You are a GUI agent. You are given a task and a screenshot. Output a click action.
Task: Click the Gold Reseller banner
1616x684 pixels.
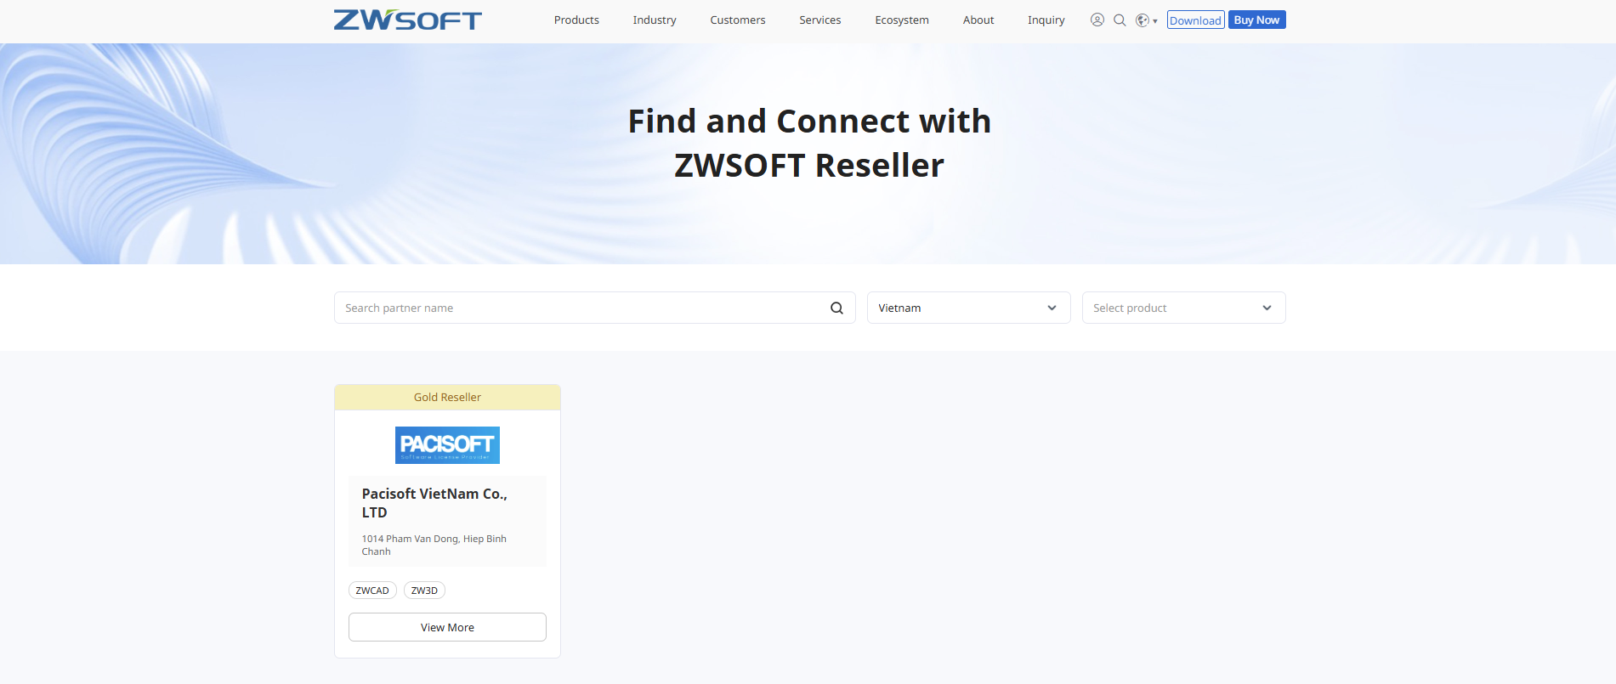coord(447,397)
